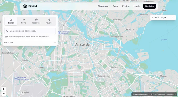Click the Sloten map label
Screen dimensions: 178x97
[41, 68]
